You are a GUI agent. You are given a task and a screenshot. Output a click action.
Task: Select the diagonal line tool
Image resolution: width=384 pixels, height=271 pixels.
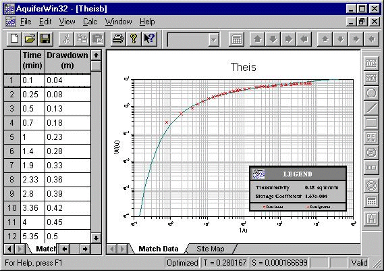(x=371, y=108)
